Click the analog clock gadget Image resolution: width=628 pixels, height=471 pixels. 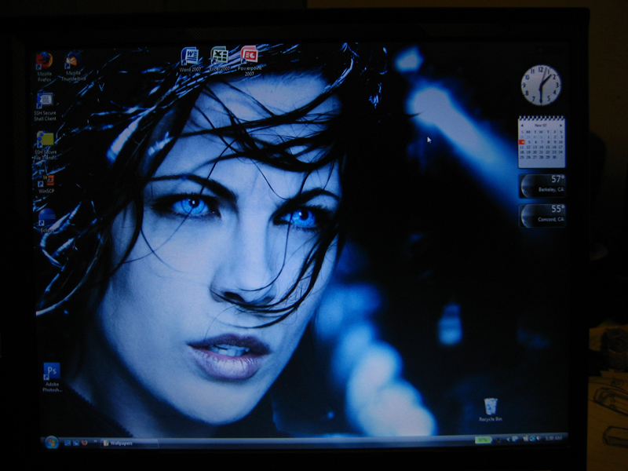click(541, 85)
